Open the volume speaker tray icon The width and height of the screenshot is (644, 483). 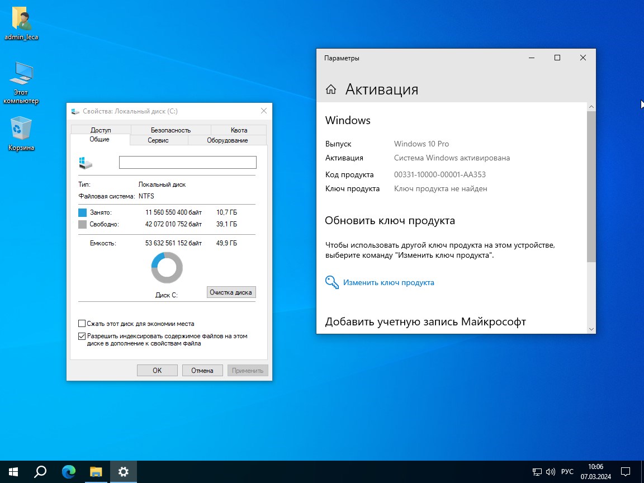550,472
